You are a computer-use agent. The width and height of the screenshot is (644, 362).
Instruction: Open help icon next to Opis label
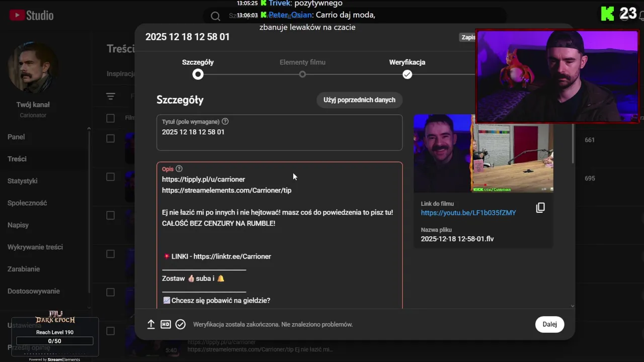tap(179, 169)
